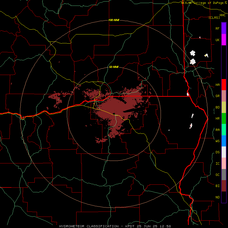This screenshot has height=228, width=228.
Task: Click the BI brown legend swatch
Action: pos(224,186)
